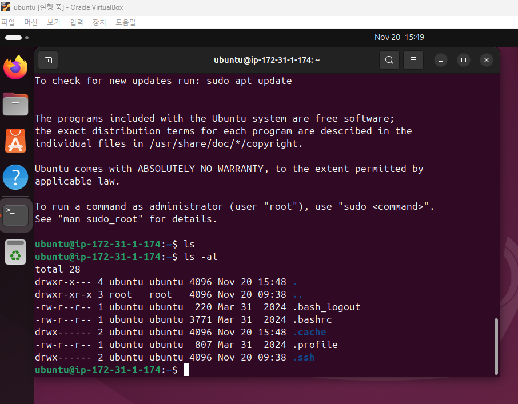Open Firefox from the Ubuntu dock

15,67
